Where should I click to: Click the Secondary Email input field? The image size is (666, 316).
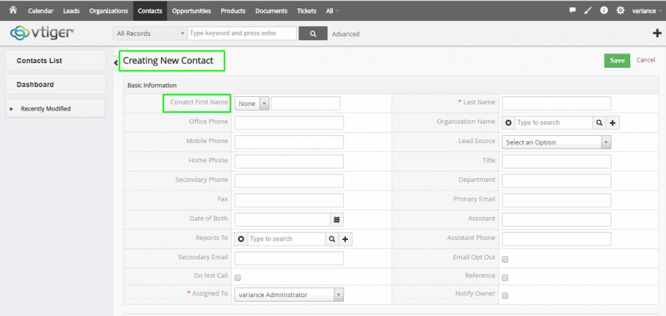pos(289,258)
